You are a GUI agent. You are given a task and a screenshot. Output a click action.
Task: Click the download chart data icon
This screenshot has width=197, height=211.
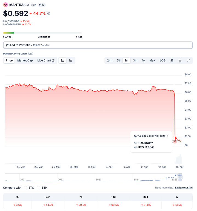[x=180, y=60]
